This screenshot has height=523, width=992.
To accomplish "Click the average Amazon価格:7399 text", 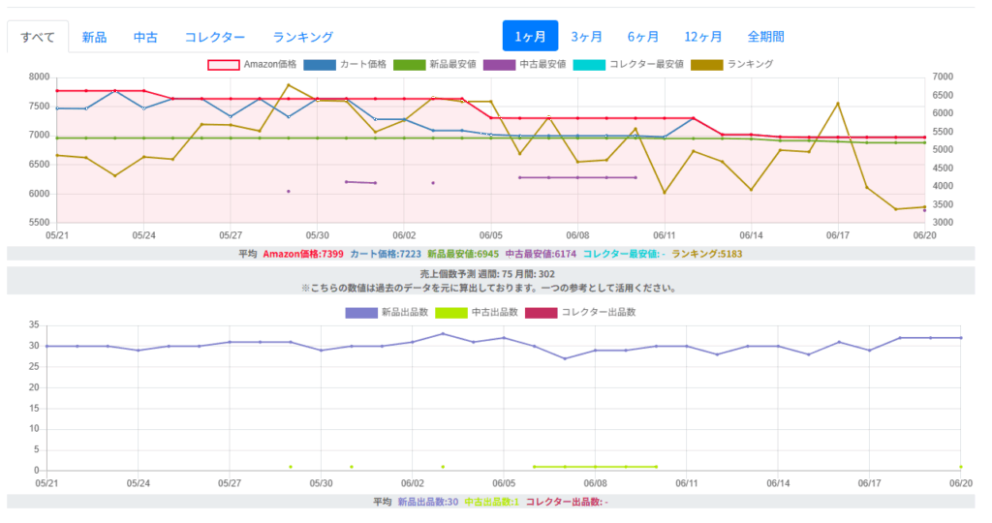I will [x=303, y=254].
